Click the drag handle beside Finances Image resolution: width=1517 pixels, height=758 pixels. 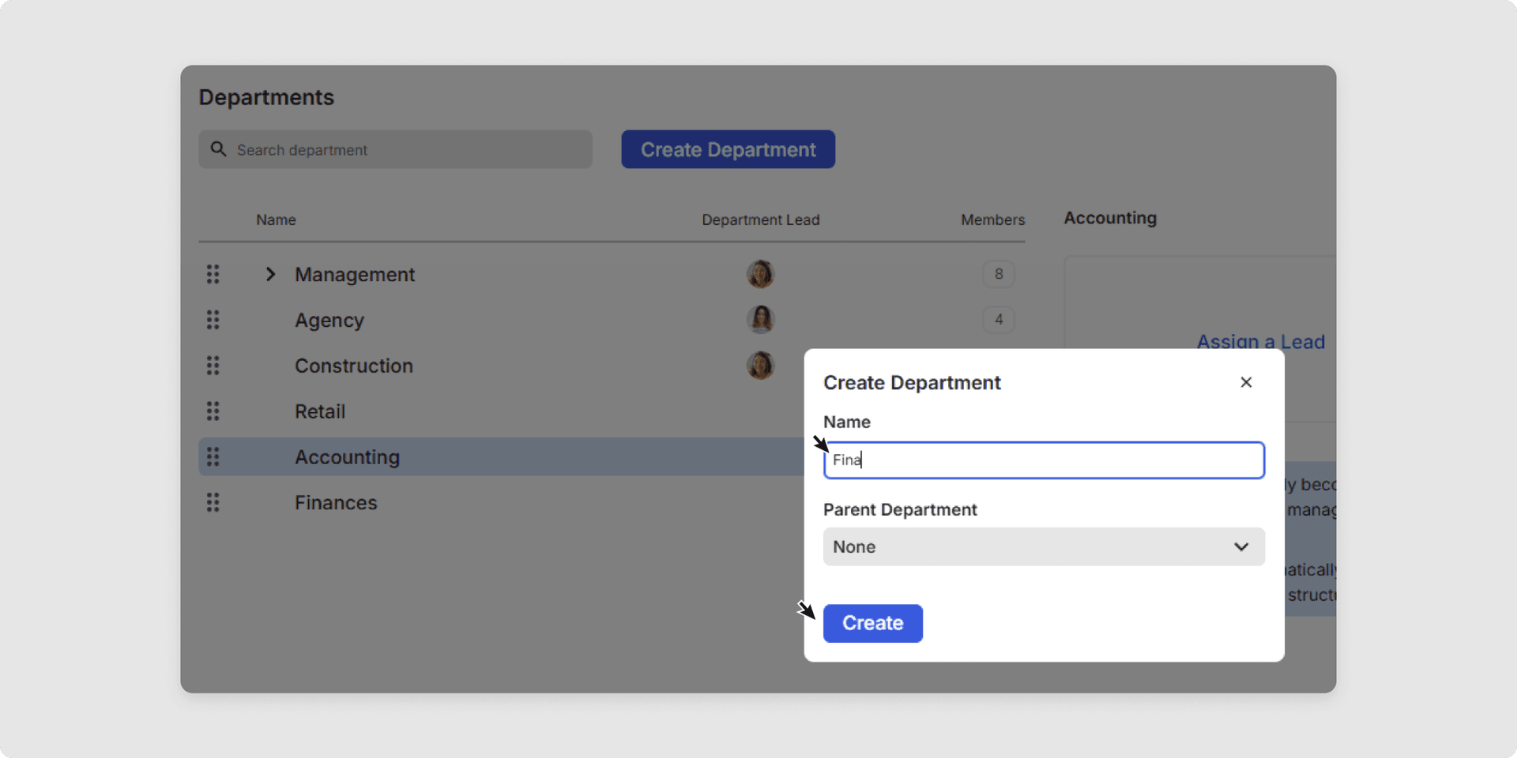[213, 503]
